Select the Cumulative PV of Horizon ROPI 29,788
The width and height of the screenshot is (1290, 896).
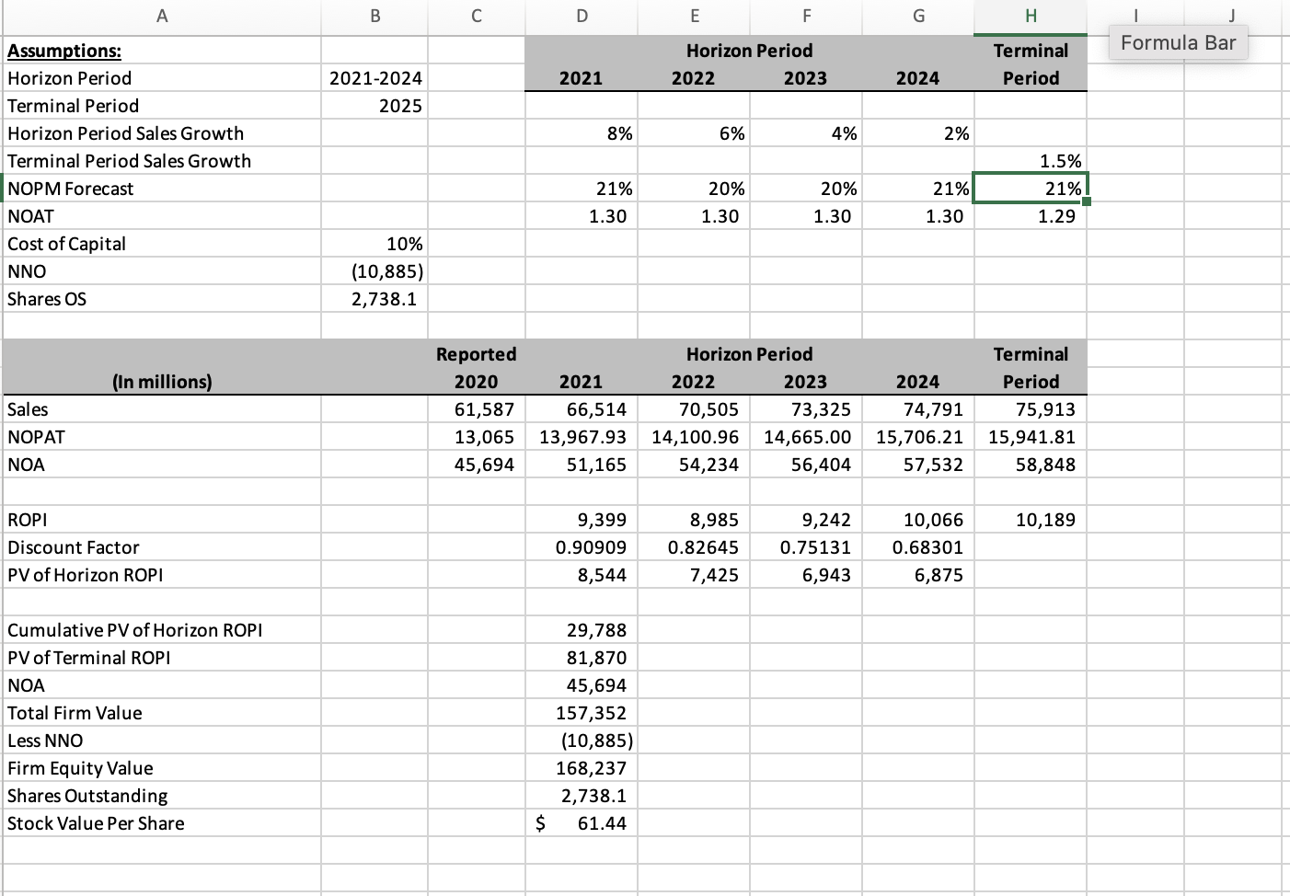(x=580, y=630)
